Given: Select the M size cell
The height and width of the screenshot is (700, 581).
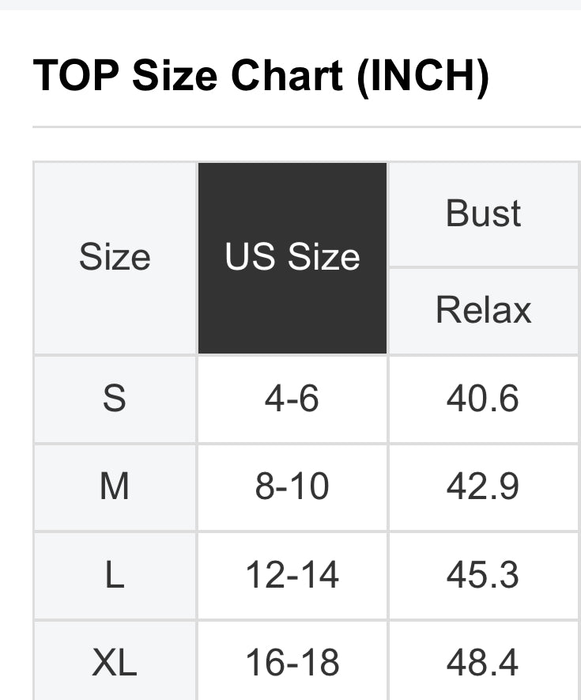Looking at the screenshot, I should pyautogui.click(x=115, y=487).
